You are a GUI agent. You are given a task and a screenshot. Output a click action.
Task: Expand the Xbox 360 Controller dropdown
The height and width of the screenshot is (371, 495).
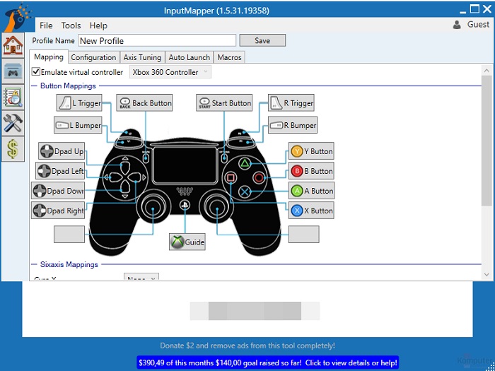pos(170,72)
